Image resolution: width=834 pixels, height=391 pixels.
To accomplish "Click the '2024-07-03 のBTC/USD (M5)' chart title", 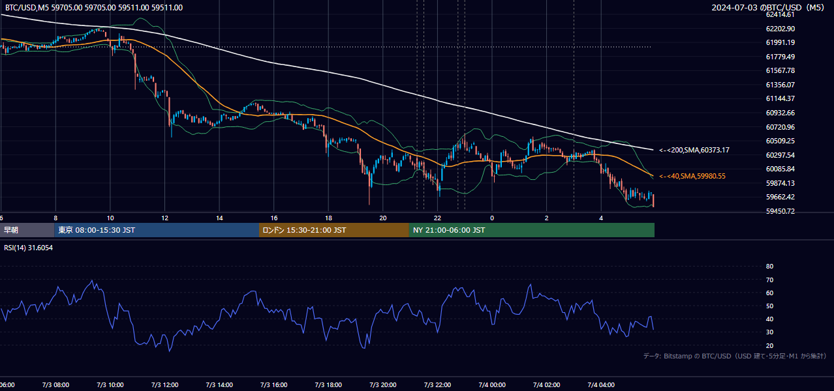I will [x=769, y=8].
